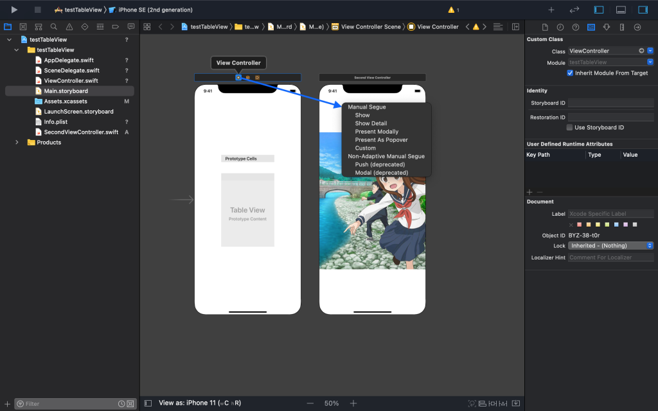Pick the red label color swatch

click(580, 225)
